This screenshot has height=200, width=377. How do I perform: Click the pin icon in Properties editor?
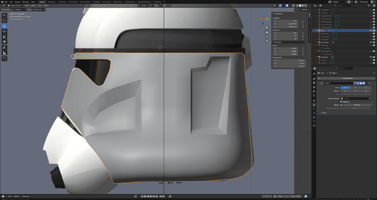[374, 73]
